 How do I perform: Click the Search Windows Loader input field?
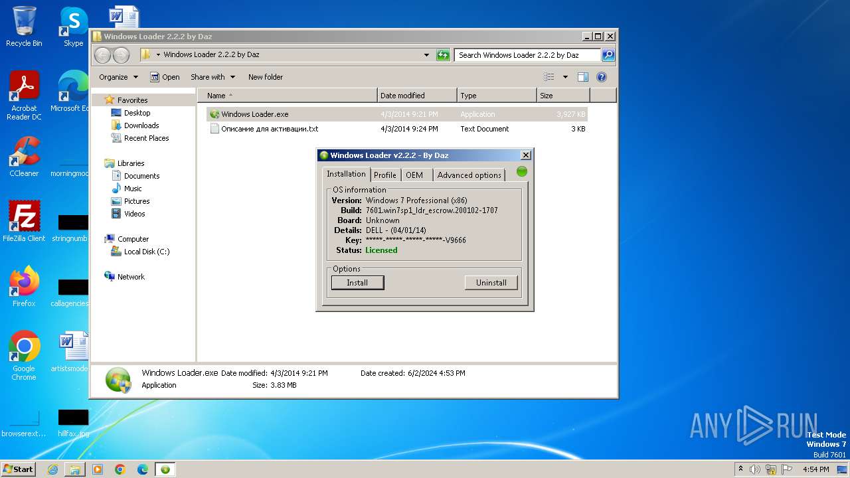coord(527,55)
